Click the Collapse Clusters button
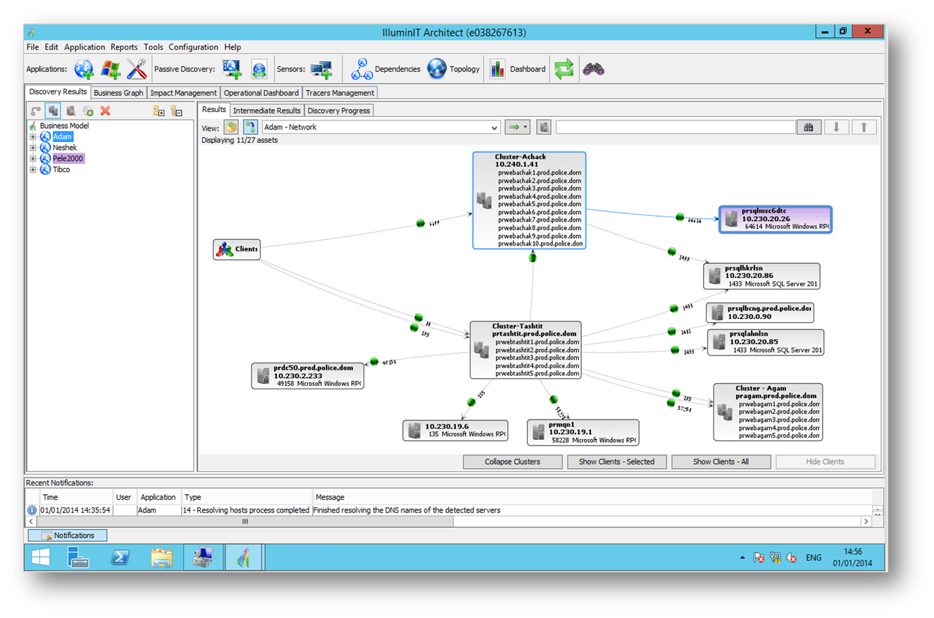The height and width of the screenshot is (618, 934). click(x=512, y=462)
